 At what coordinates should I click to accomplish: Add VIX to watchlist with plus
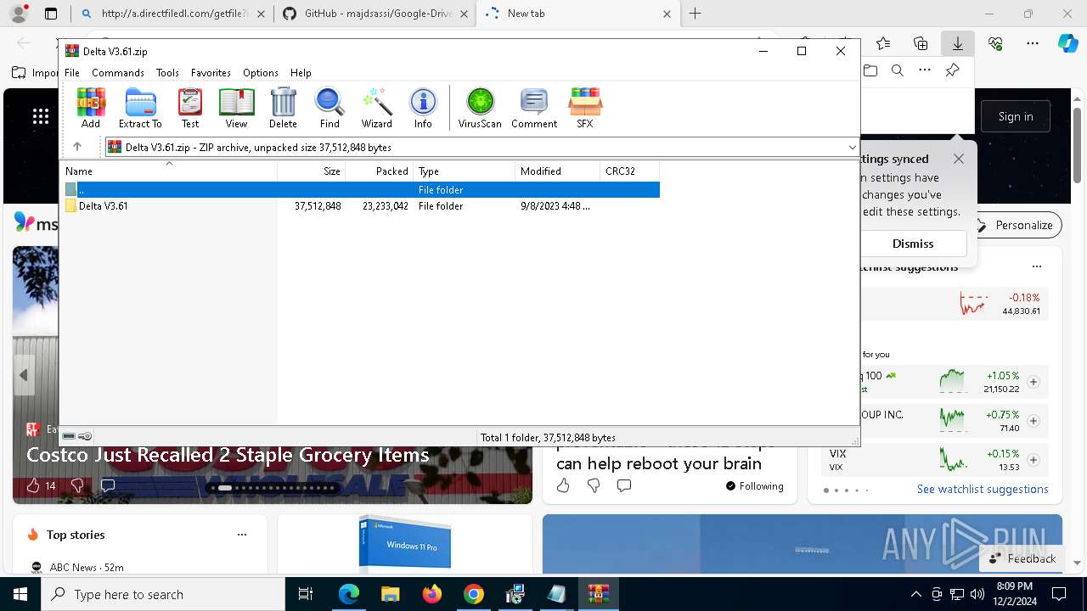[x=1033, y=460]
